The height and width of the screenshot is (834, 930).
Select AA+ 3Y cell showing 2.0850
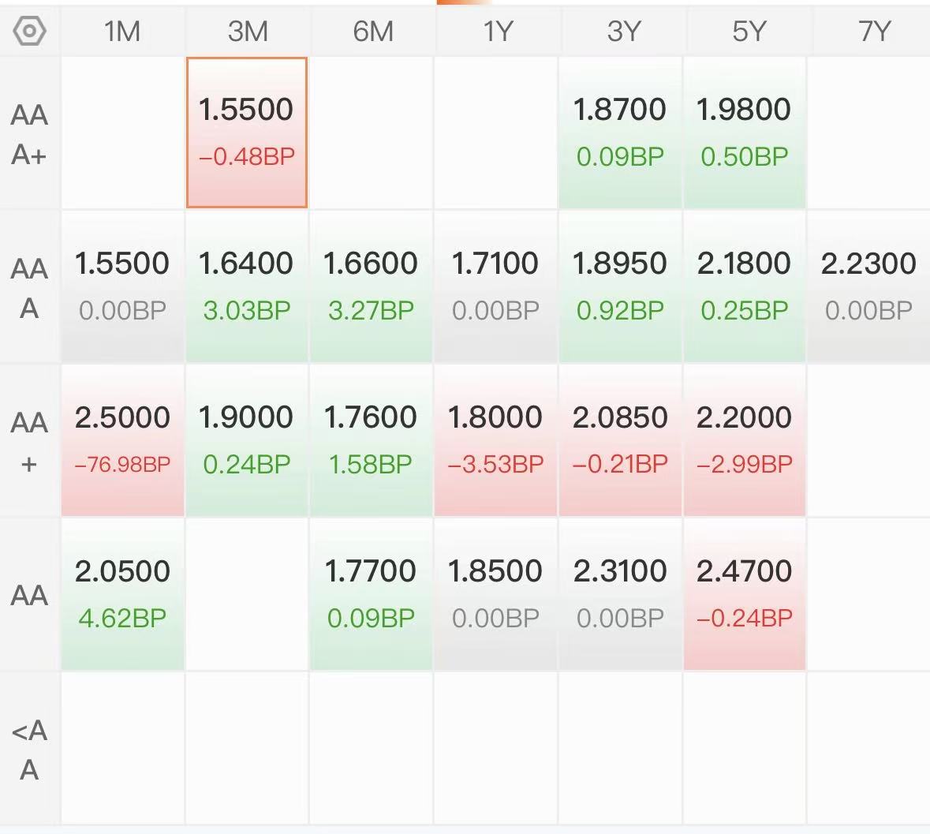(x=620, y=439)
